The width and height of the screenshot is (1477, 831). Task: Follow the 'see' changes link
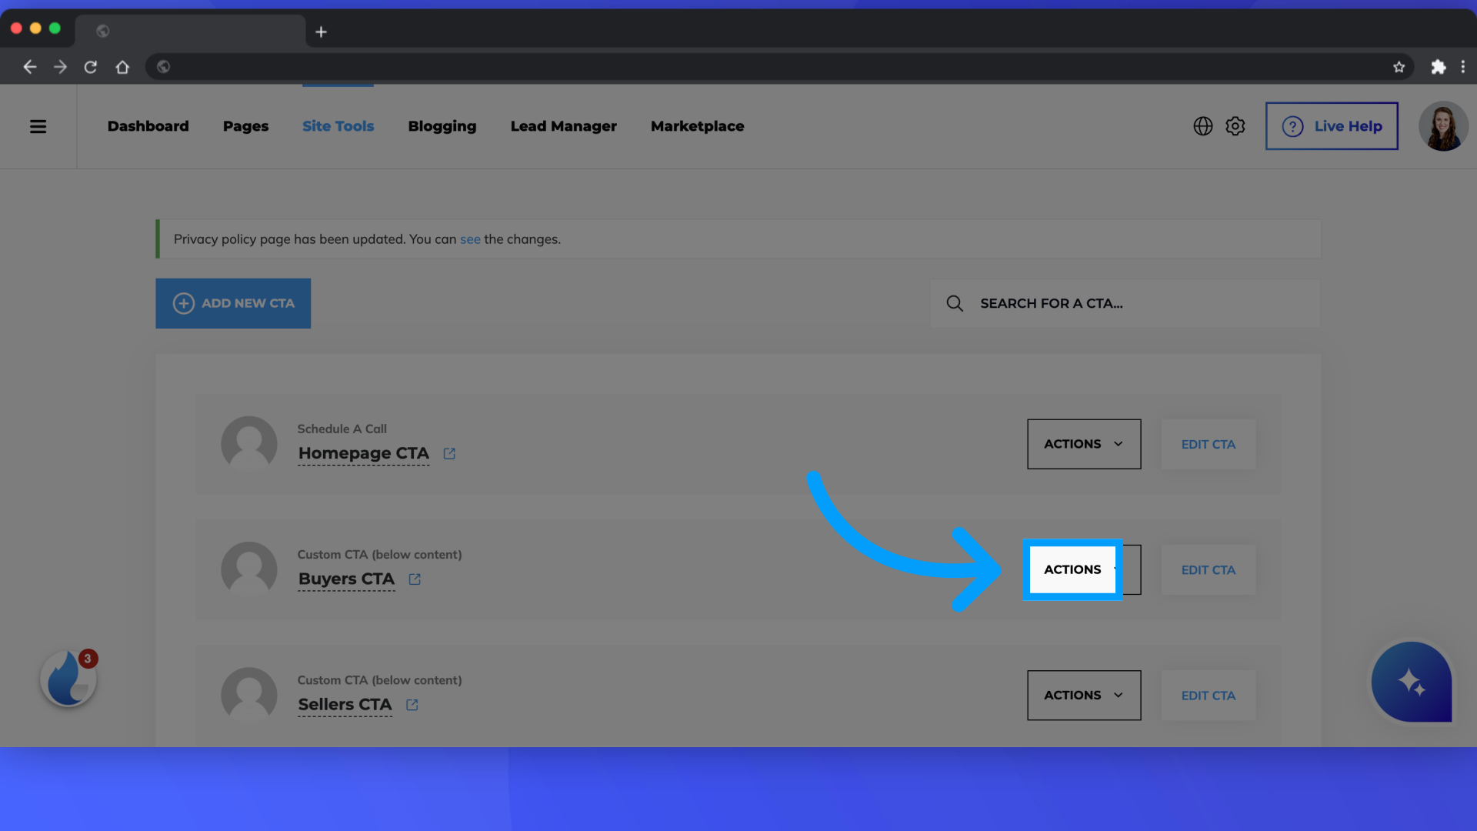470,239
